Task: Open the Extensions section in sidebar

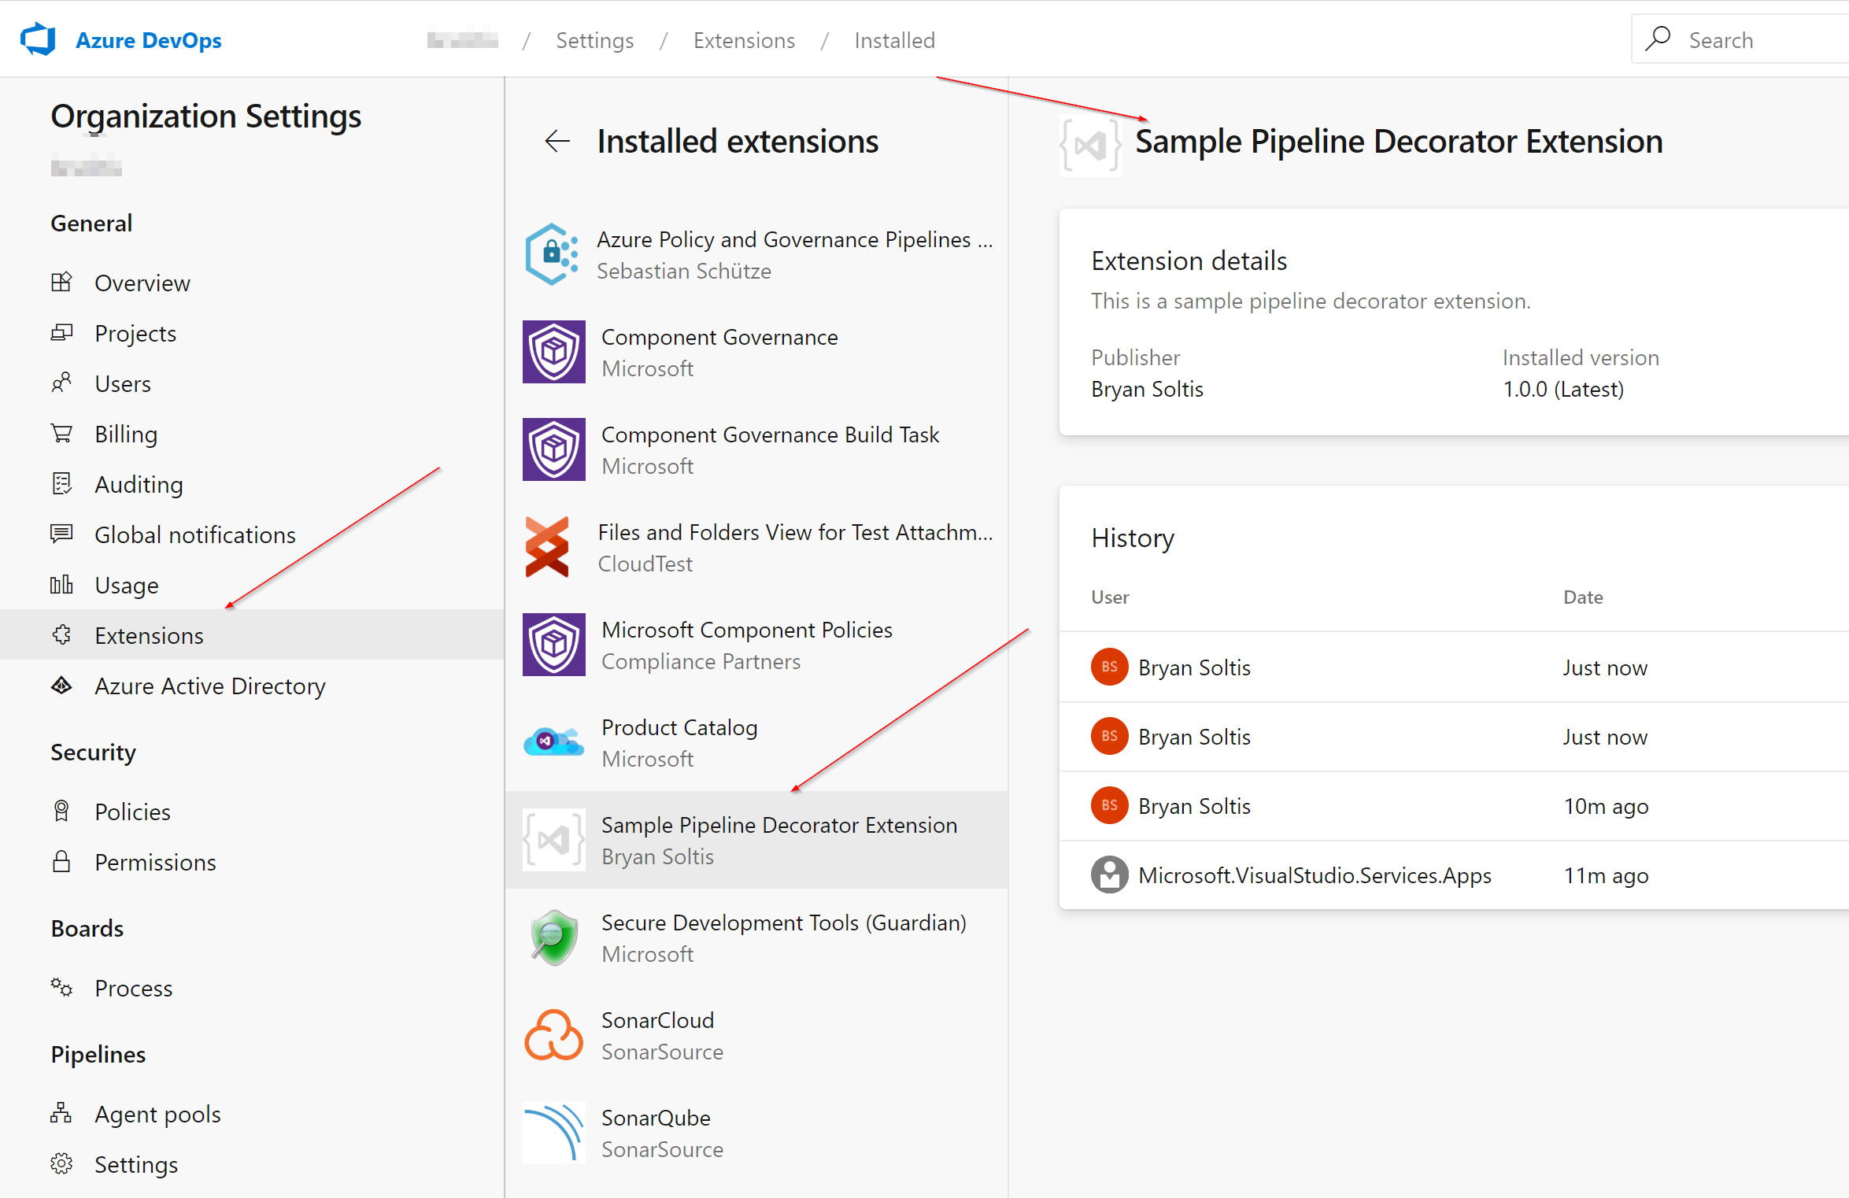Action: point(148,634)
